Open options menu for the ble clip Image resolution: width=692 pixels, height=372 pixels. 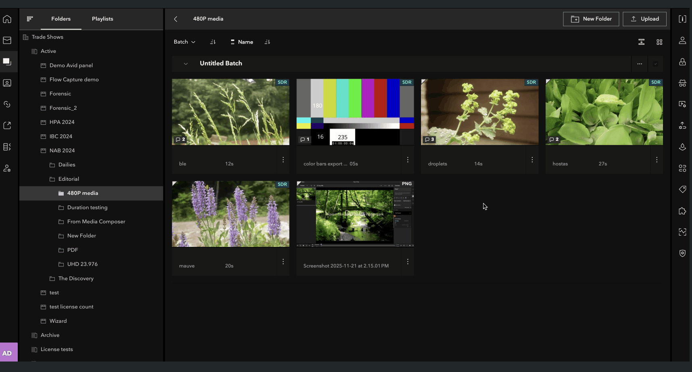[x=283, y=160]
